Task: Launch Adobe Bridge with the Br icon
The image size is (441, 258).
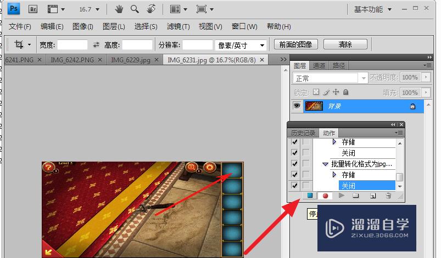Action: [33, 9]
